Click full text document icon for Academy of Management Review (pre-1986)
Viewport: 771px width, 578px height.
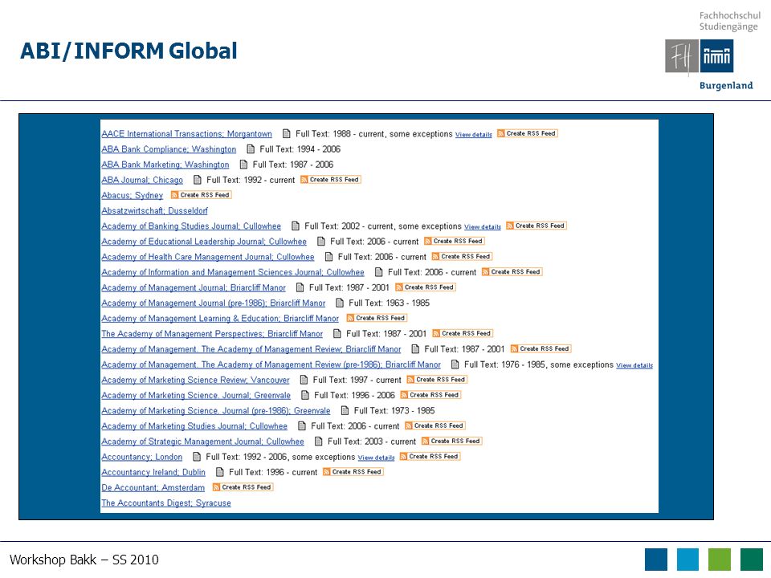click(455, 364)
